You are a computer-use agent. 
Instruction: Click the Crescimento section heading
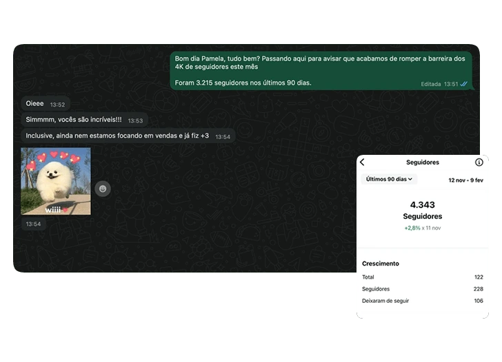(381, 264)
